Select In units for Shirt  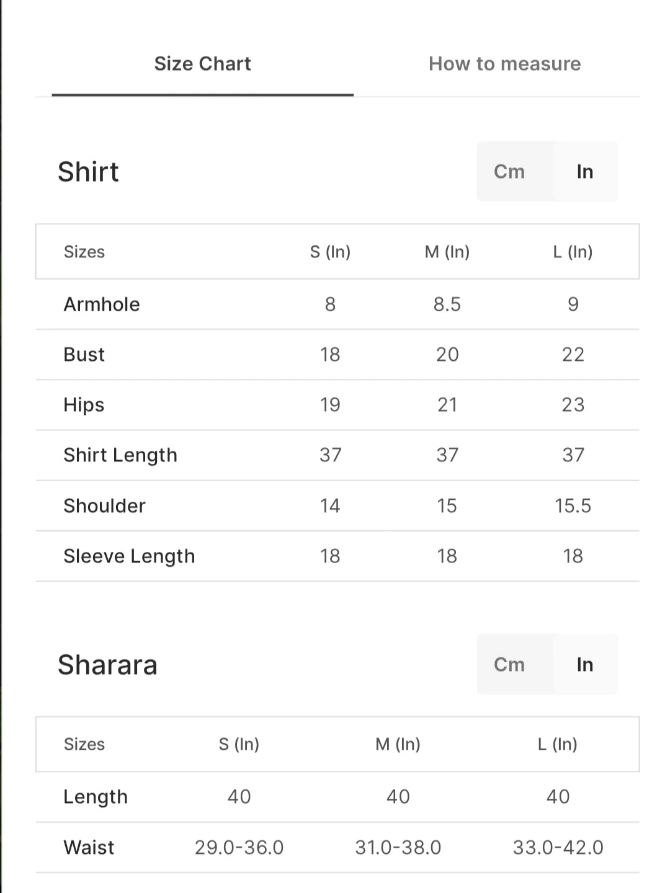click(584, 172)
